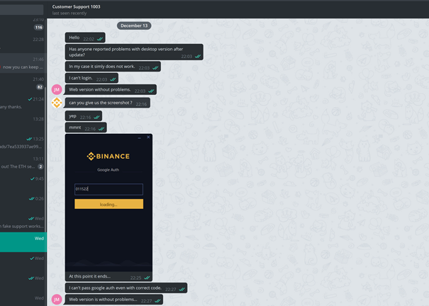Select 'Web version is without problems...' message

pyautogui.click(x=114, y=300)
